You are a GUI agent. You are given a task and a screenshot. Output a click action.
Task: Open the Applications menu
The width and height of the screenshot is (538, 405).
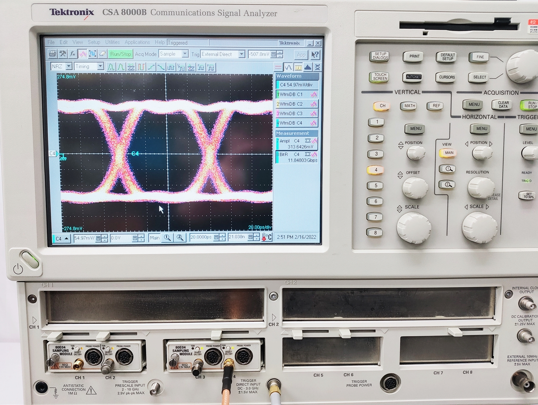[x=137, y=42]
